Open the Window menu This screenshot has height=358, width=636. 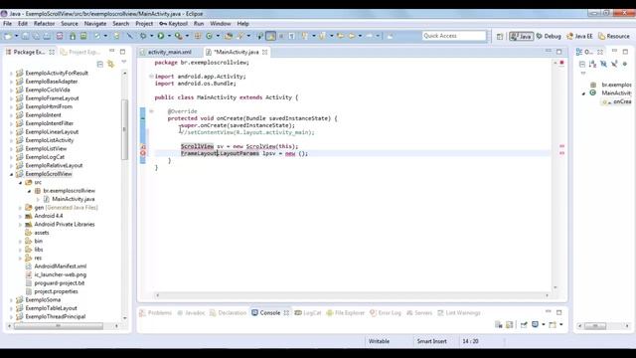coord(221,24)
